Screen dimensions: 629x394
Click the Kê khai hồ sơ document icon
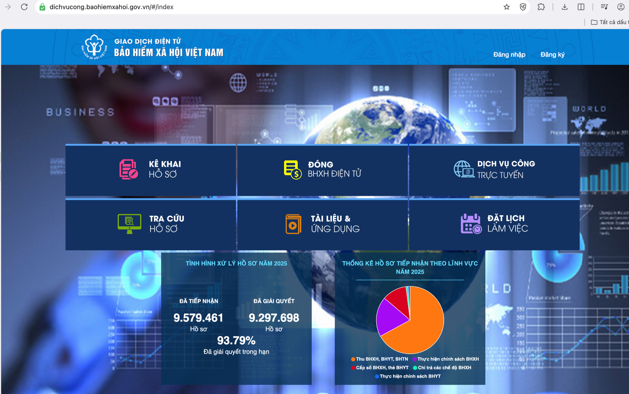click(x=129, y=169)
